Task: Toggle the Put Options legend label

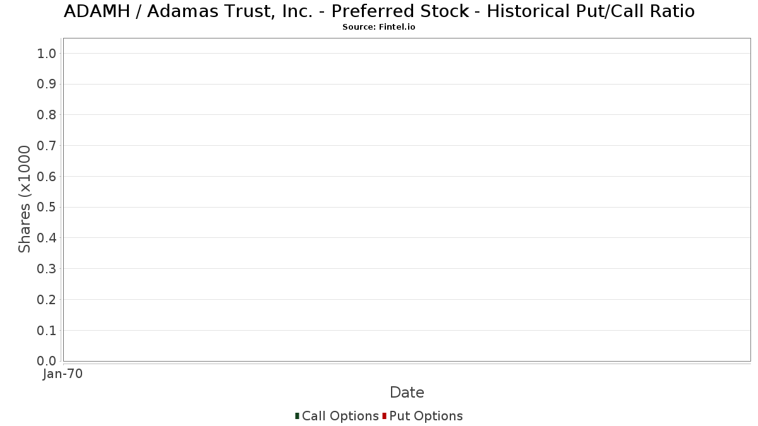Action: pos(426,416)
